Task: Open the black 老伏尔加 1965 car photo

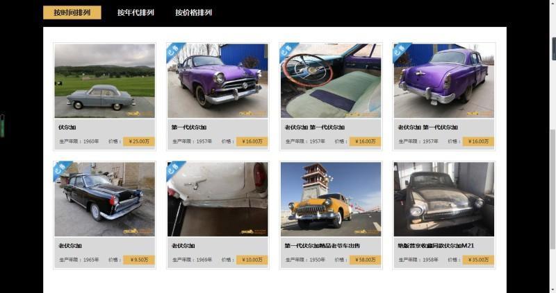Action: coord(105,199)
